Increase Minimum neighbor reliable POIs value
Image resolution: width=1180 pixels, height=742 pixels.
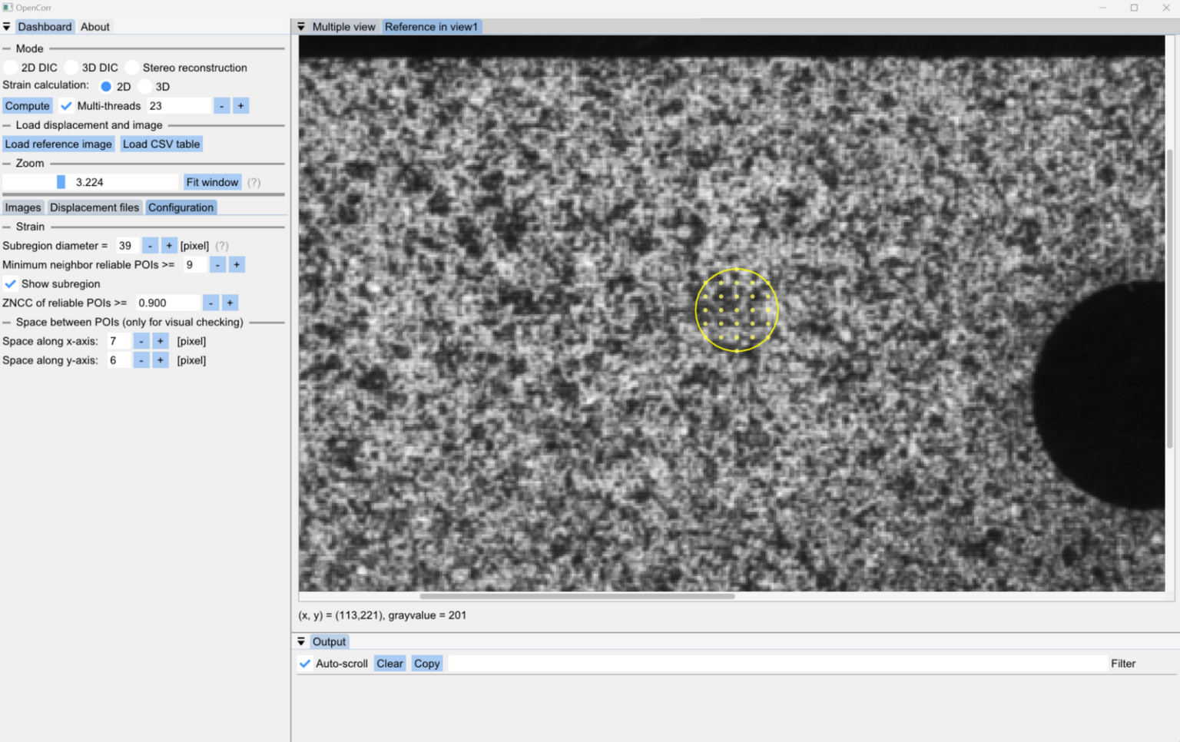[x=237, y=264]
